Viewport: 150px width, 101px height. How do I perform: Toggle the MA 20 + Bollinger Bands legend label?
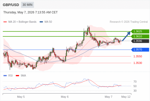point(22,22)
